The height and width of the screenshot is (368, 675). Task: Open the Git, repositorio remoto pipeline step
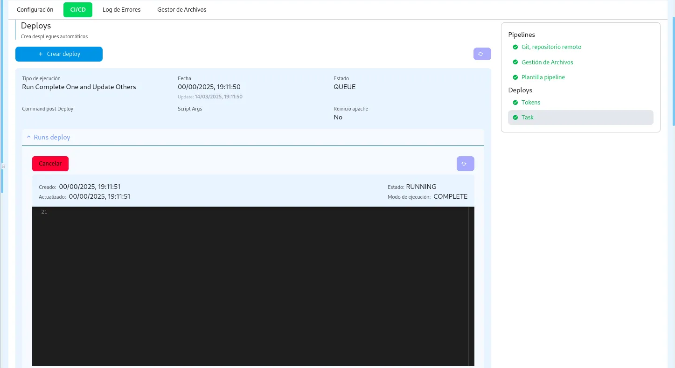tap(551, 47)
